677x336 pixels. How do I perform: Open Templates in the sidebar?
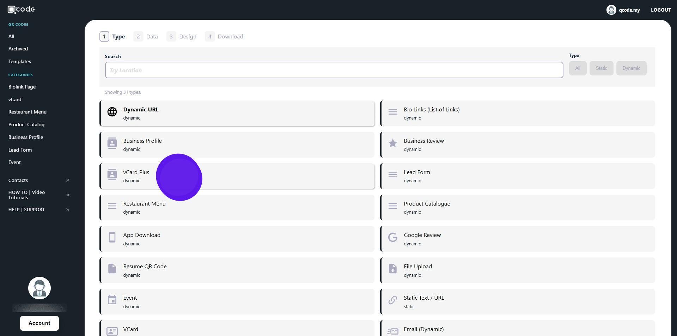pyautogui.click(x=20, y=61)
